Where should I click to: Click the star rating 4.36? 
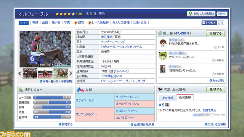[x=69, y=14]
